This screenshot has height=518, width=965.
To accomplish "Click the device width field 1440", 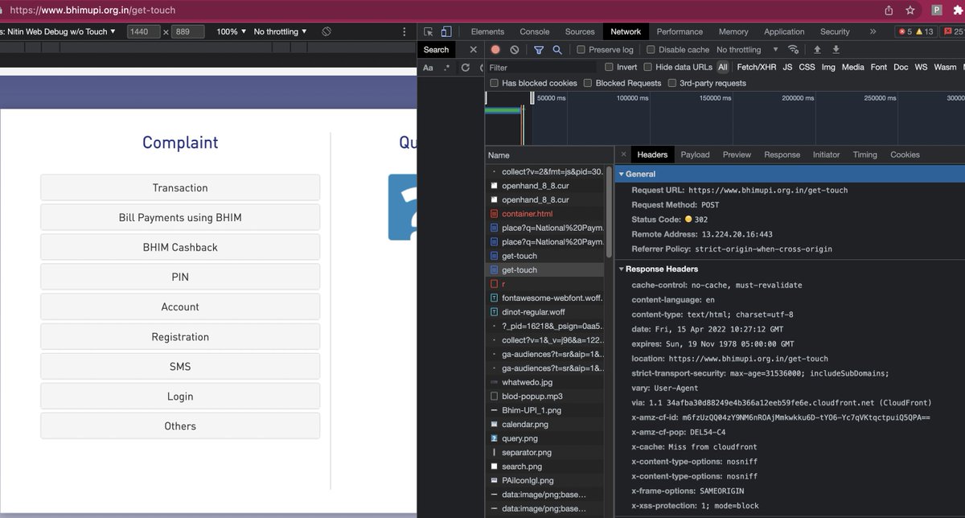I will [144, 31].
